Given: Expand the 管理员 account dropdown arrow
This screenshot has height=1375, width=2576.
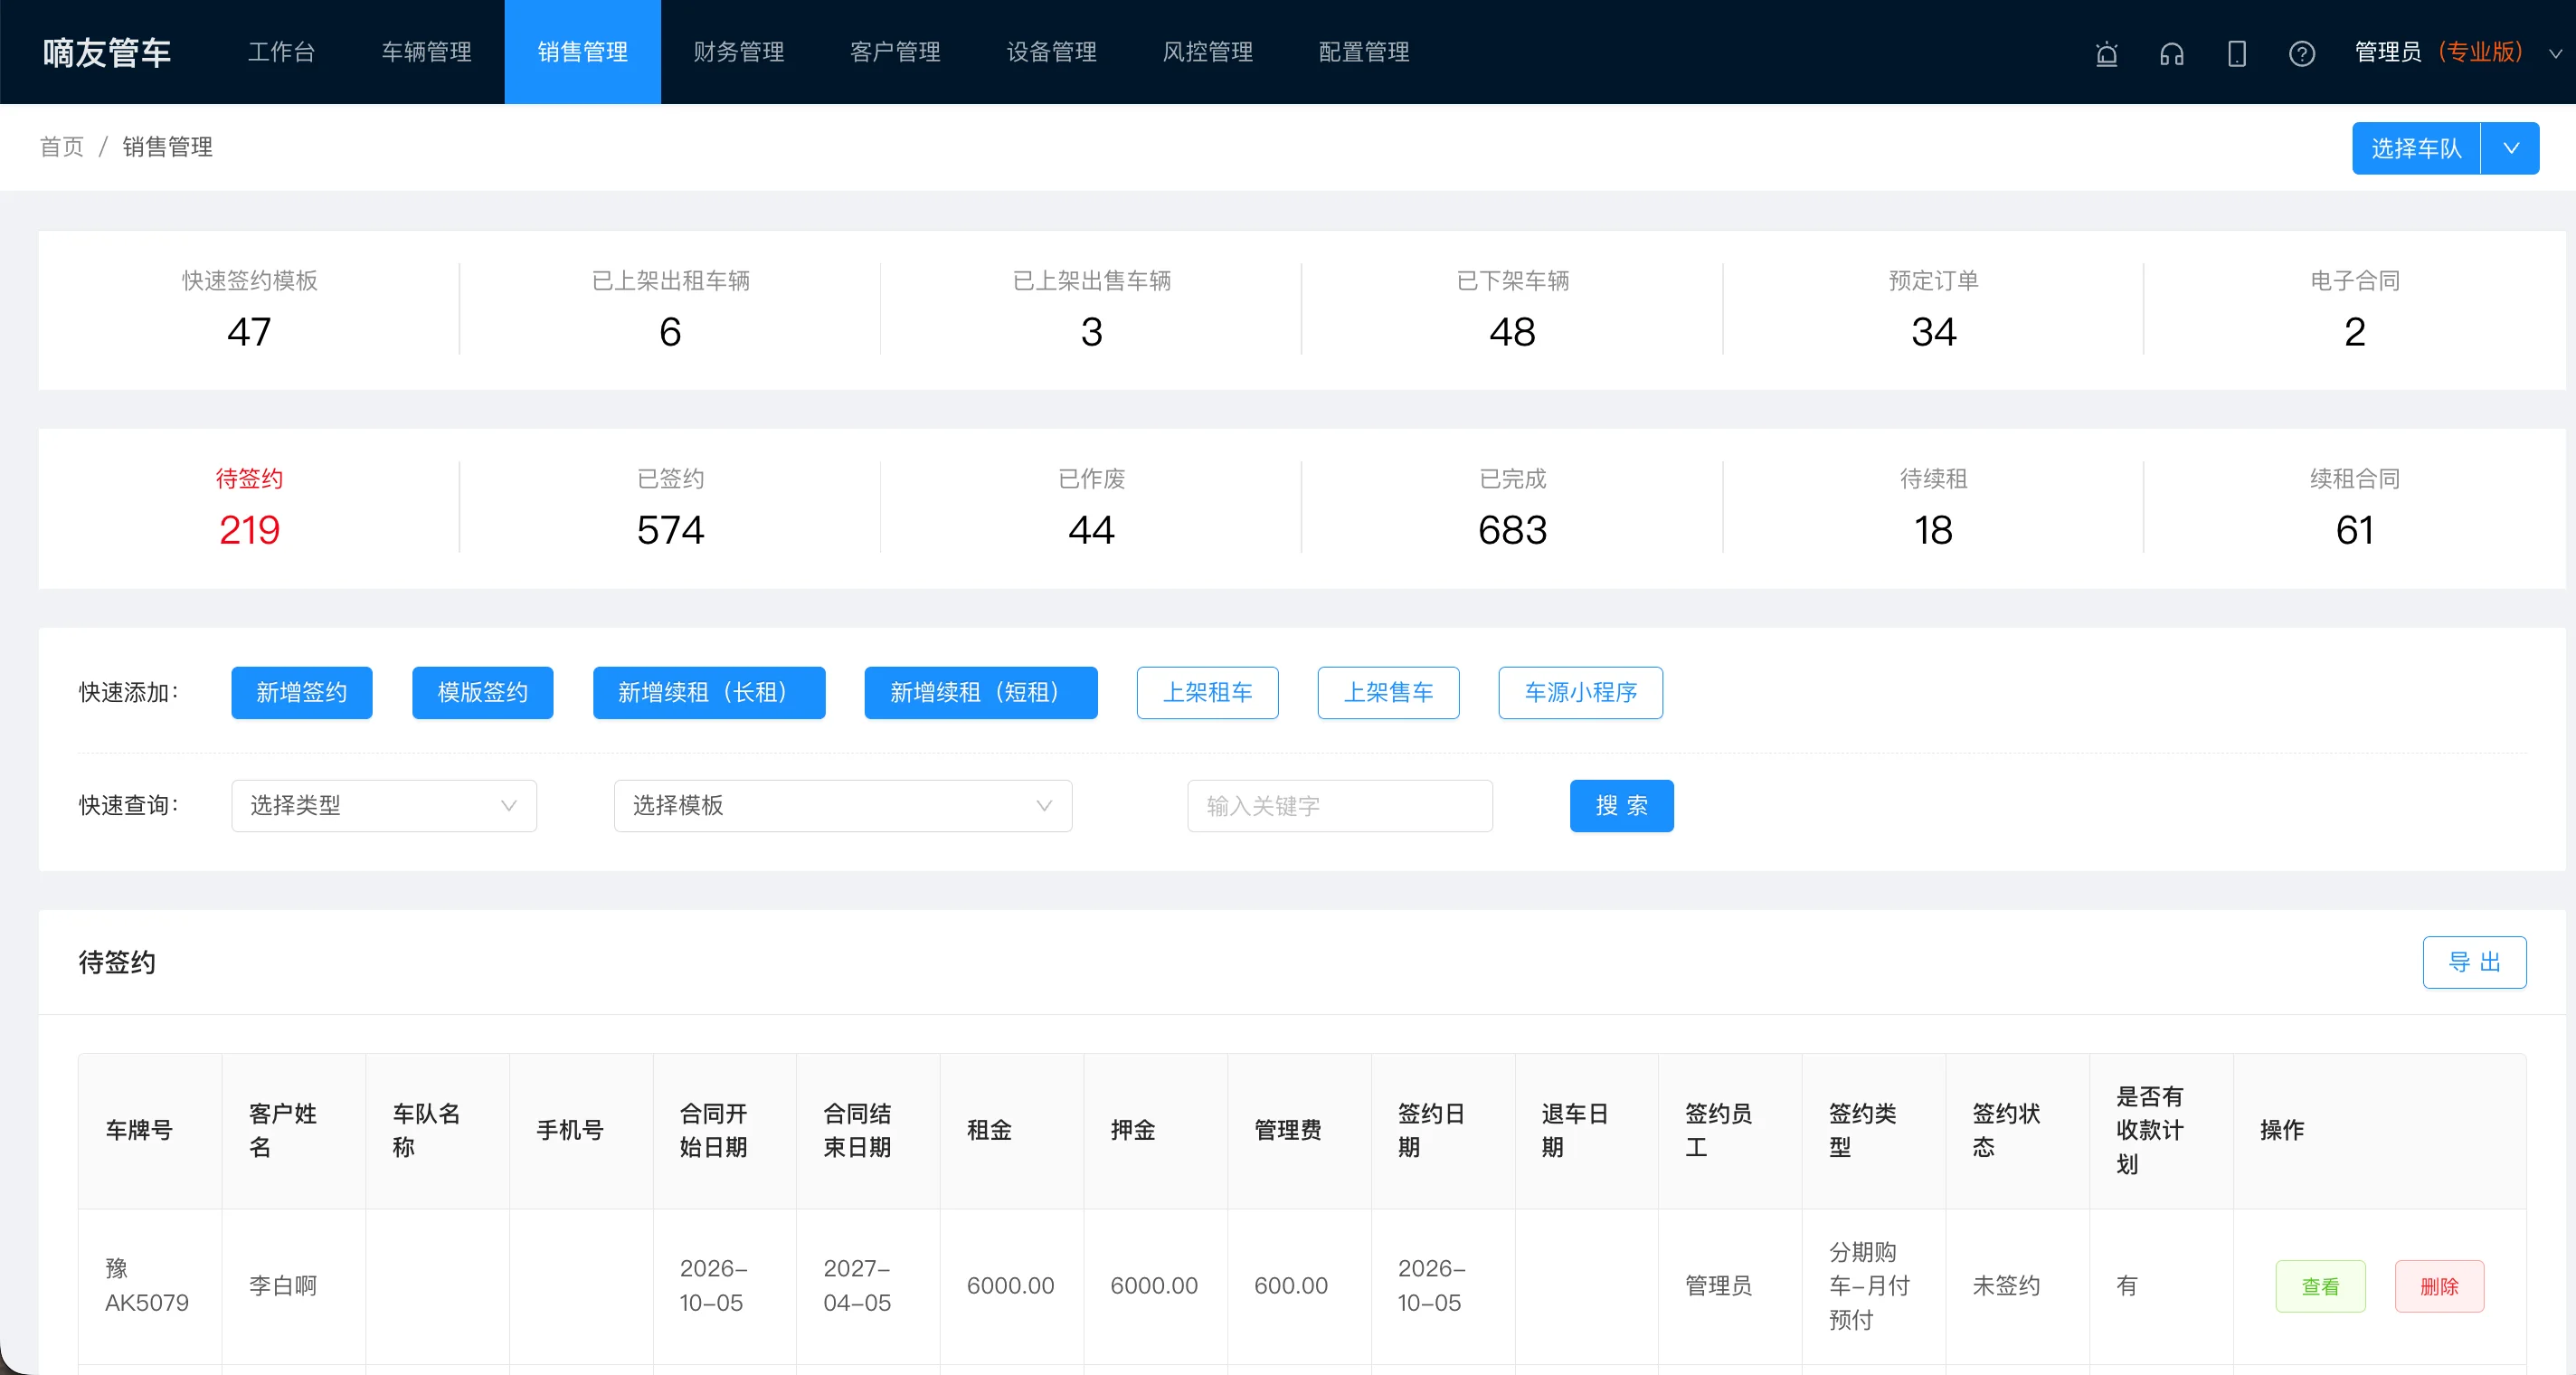Looking at the screenshot, I should [x=2555, y=53].
